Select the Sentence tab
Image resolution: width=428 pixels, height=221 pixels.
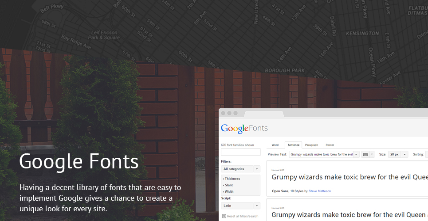(294, 145)
